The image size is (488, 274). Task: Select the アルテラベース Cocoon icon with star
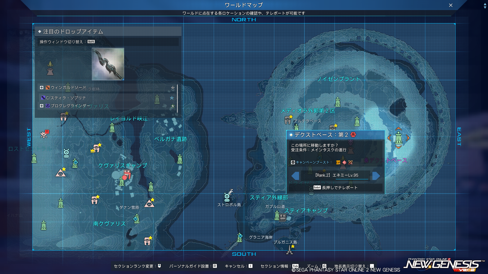tap(289, 120)
